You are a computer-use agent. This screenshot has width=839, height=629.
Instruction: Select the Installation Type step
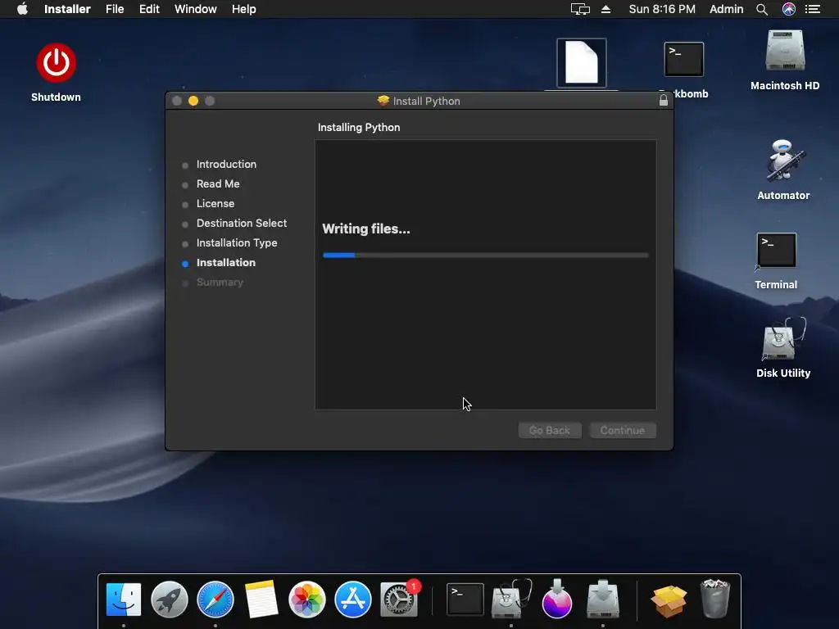(x=237, y=242)
